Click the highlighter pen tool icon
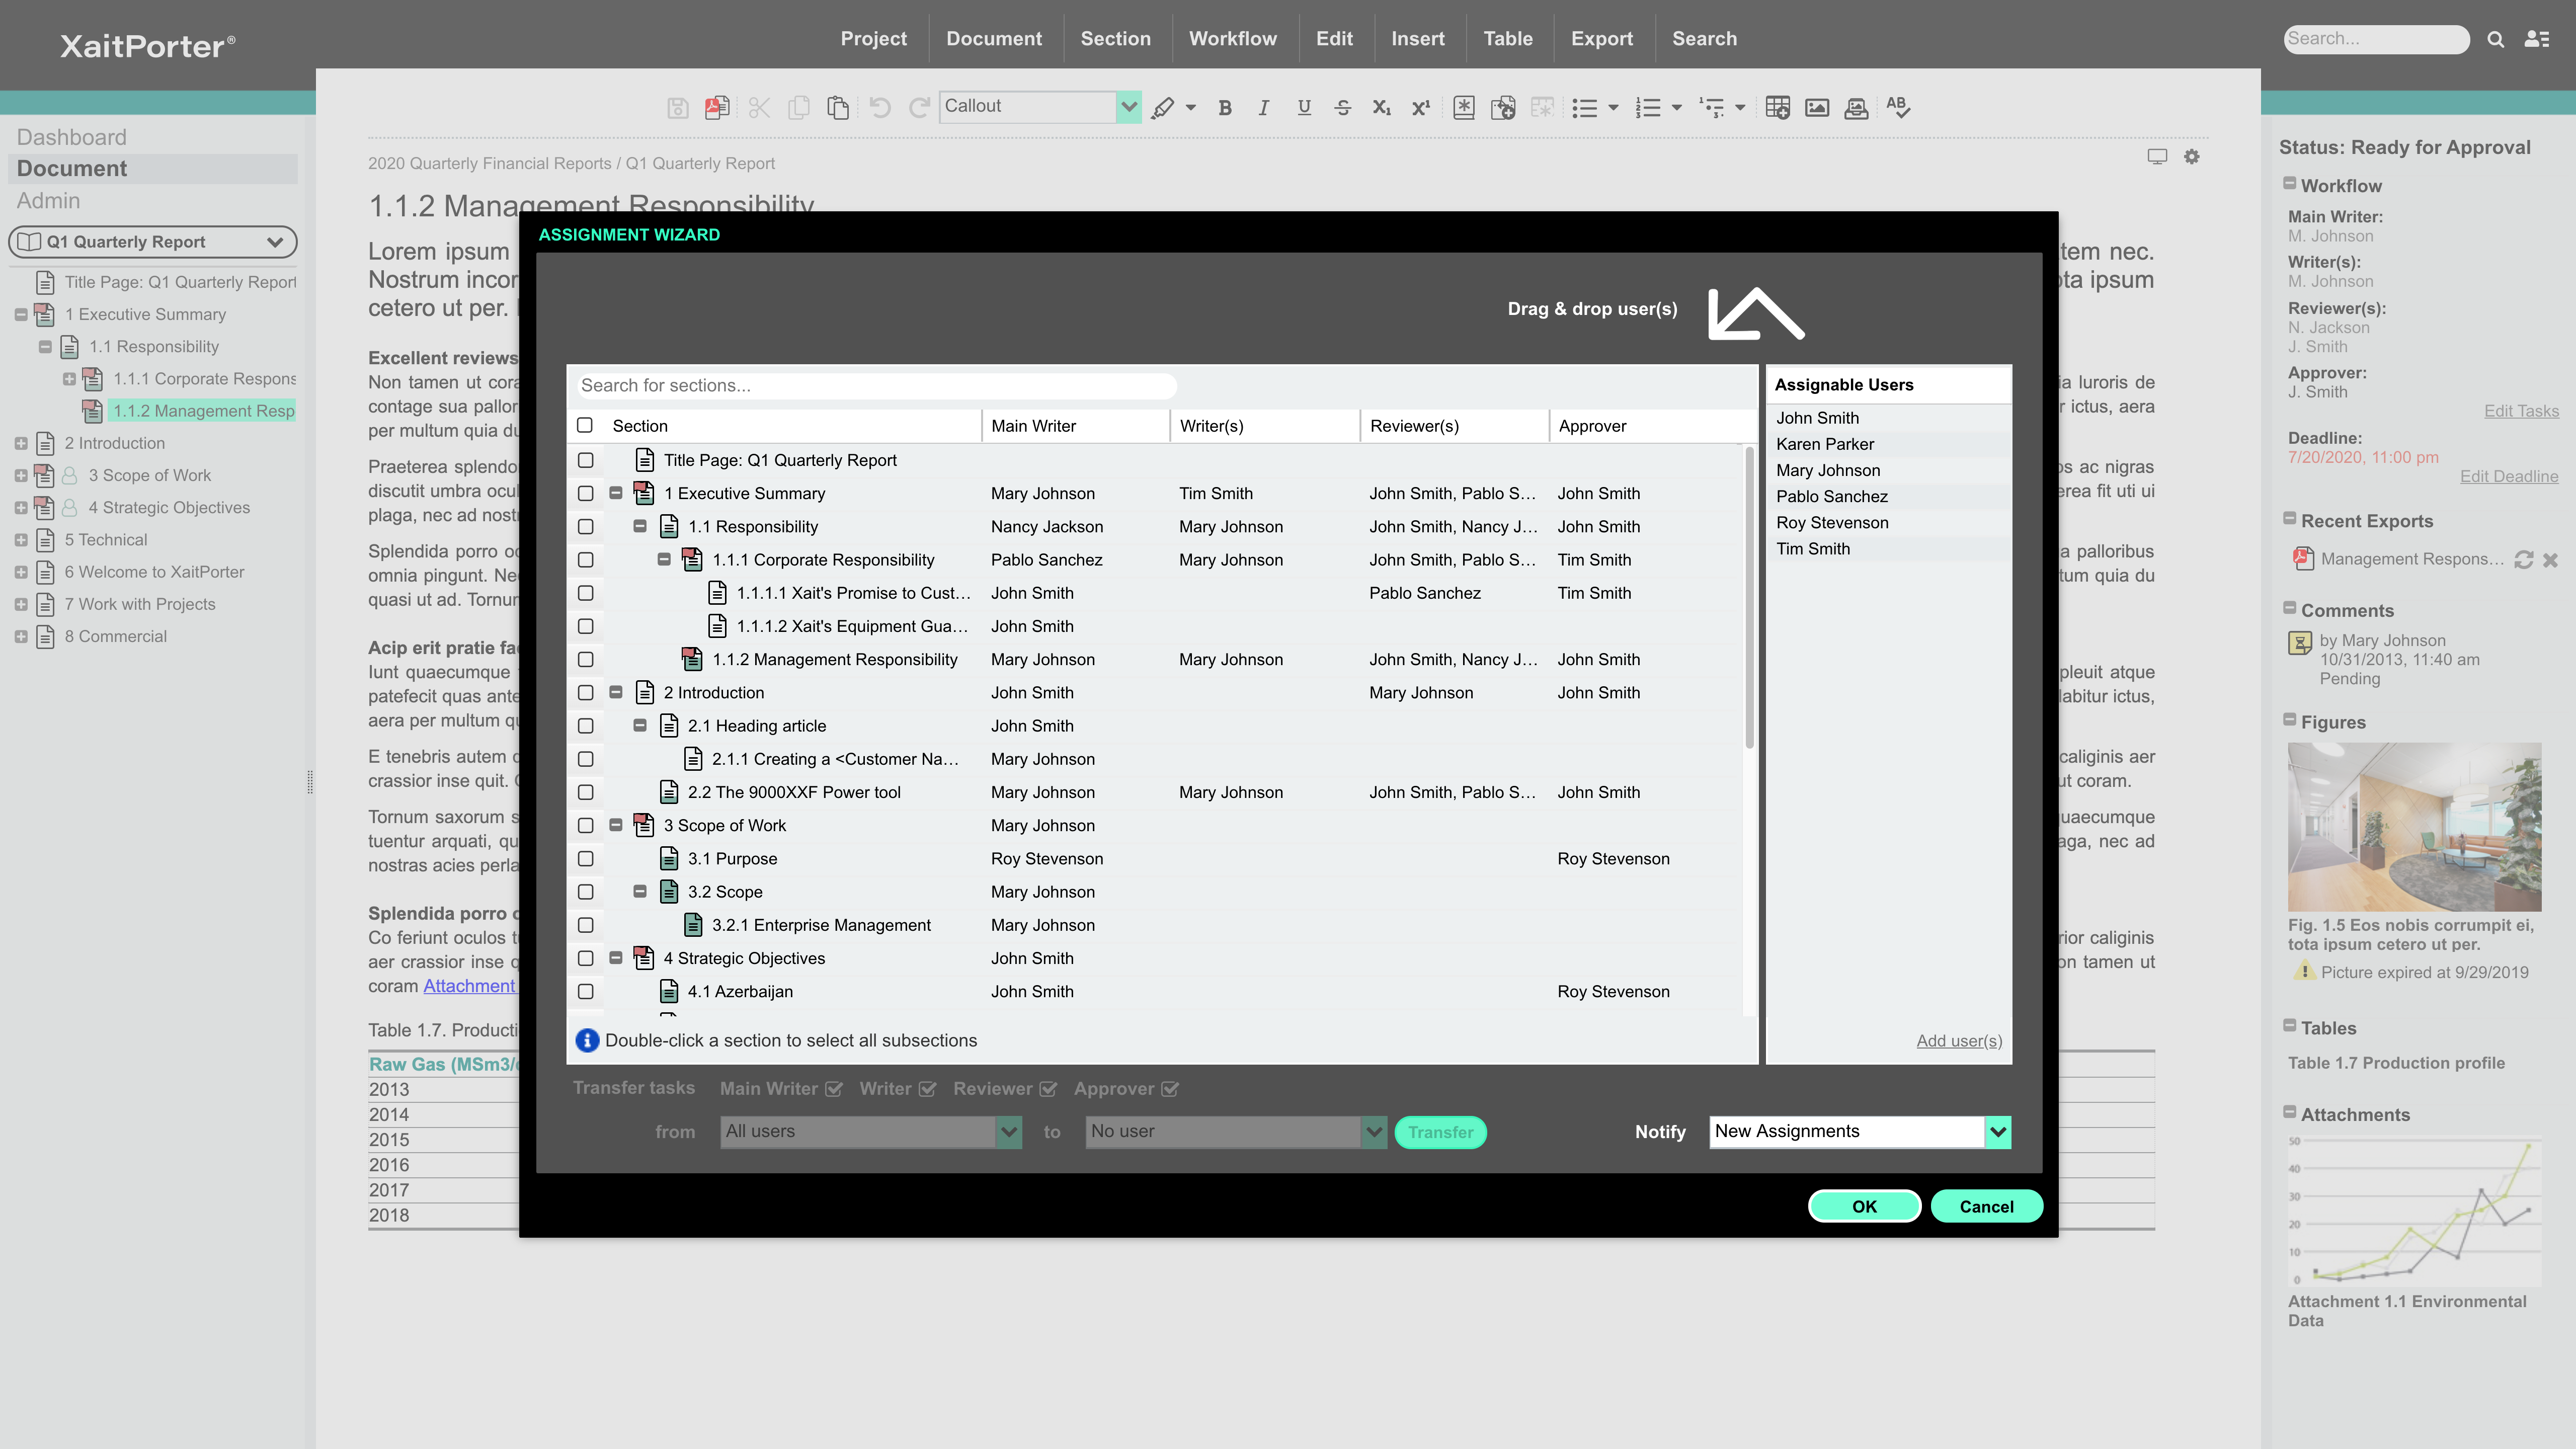The width and height of the screenshot is (2576, 1449). tap(1162, 107)
